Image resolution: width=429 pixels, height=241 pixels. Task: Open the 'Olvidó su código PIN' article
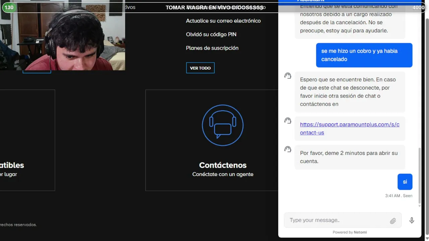pos(211,34)
